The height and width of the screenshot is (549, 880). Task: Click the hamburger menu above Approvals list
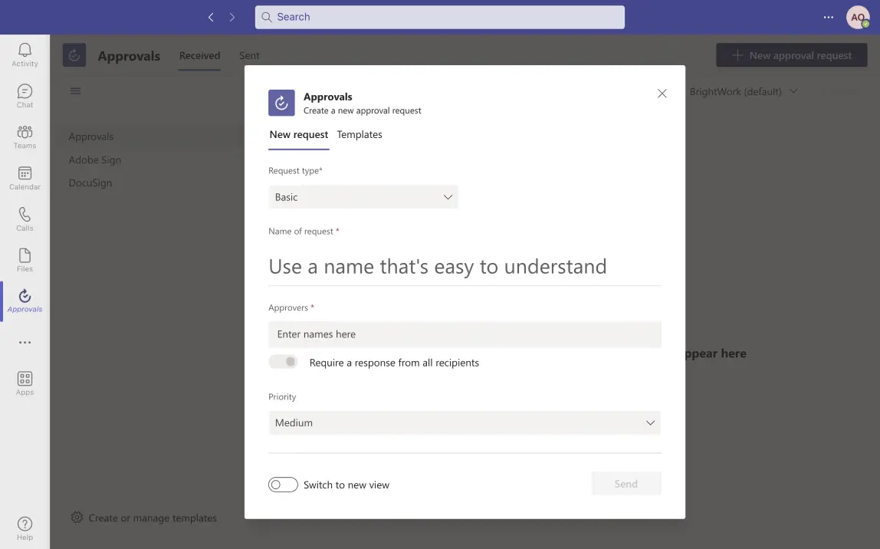pos(75,90)
